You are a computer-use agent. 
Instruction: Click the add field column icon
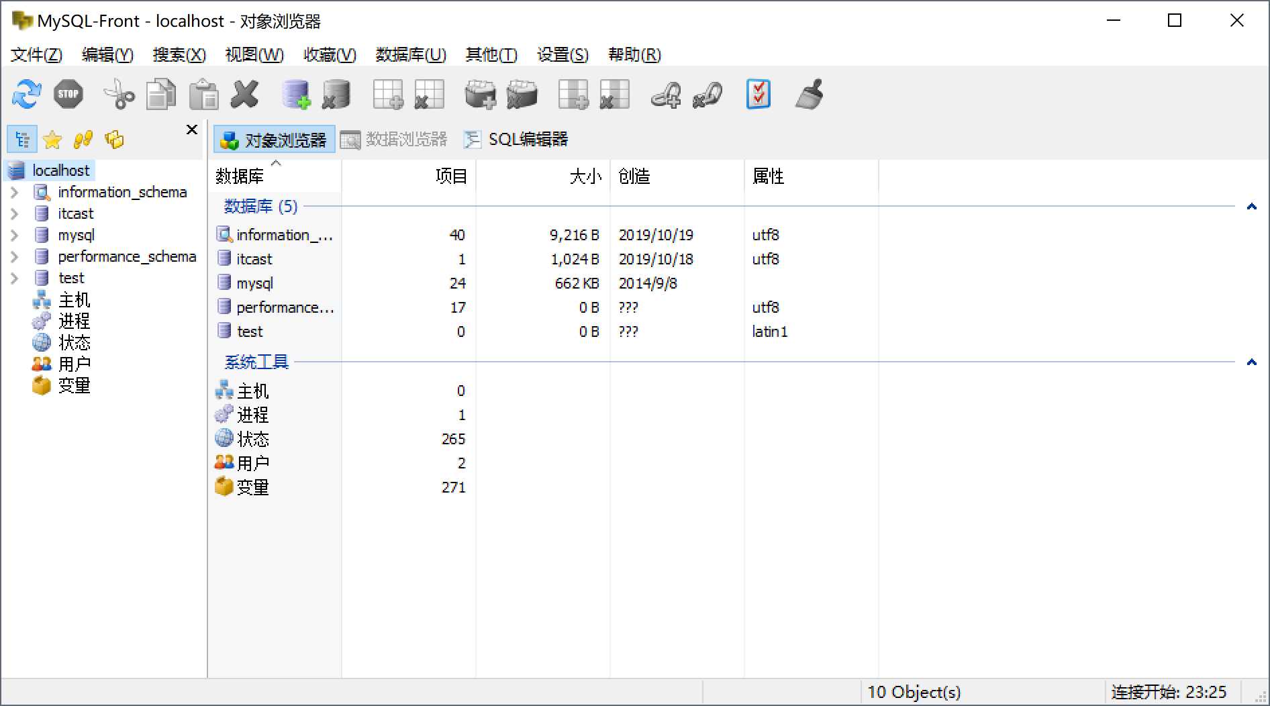(x=573, y=94)
